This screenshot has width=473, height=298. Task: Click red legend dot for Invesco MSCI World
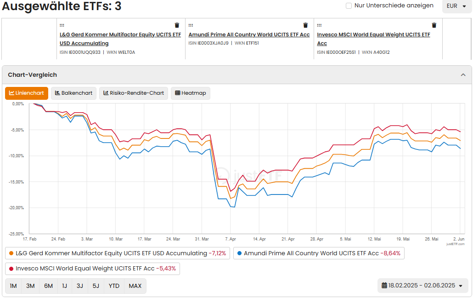click(11, 269)
